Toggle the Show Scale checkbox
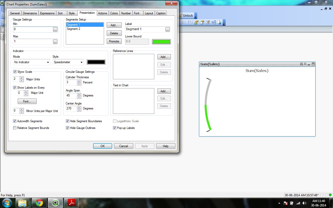 [x=15, y=72]
